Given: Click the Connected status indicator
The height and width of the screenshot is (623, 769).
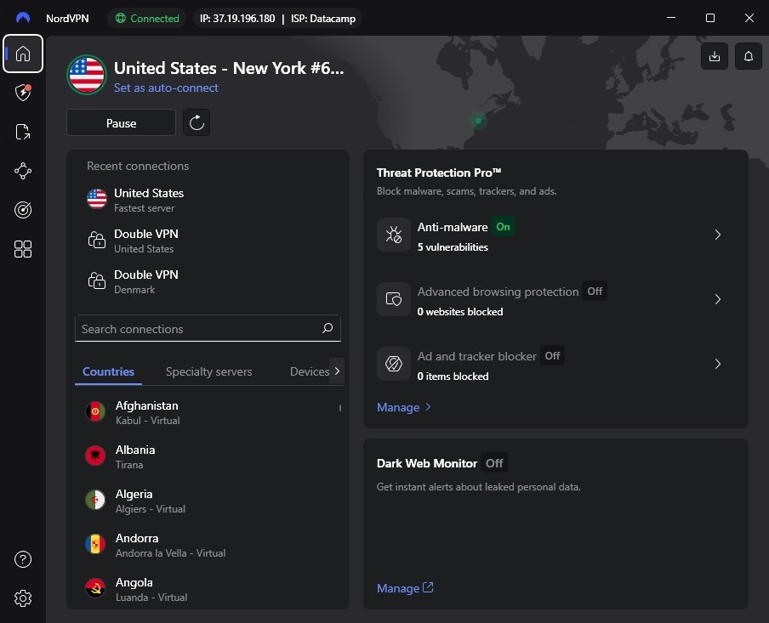Looking at the screenshot, I should pyautogui.click(x=147, y=18).
